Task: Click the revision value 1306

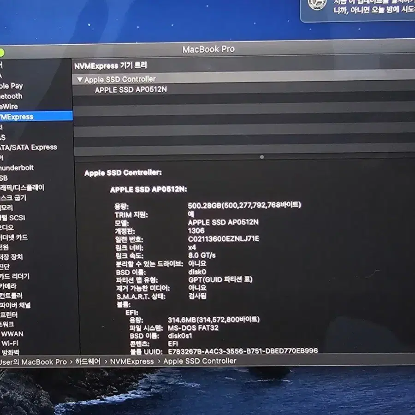Action: tap(196, 231)
